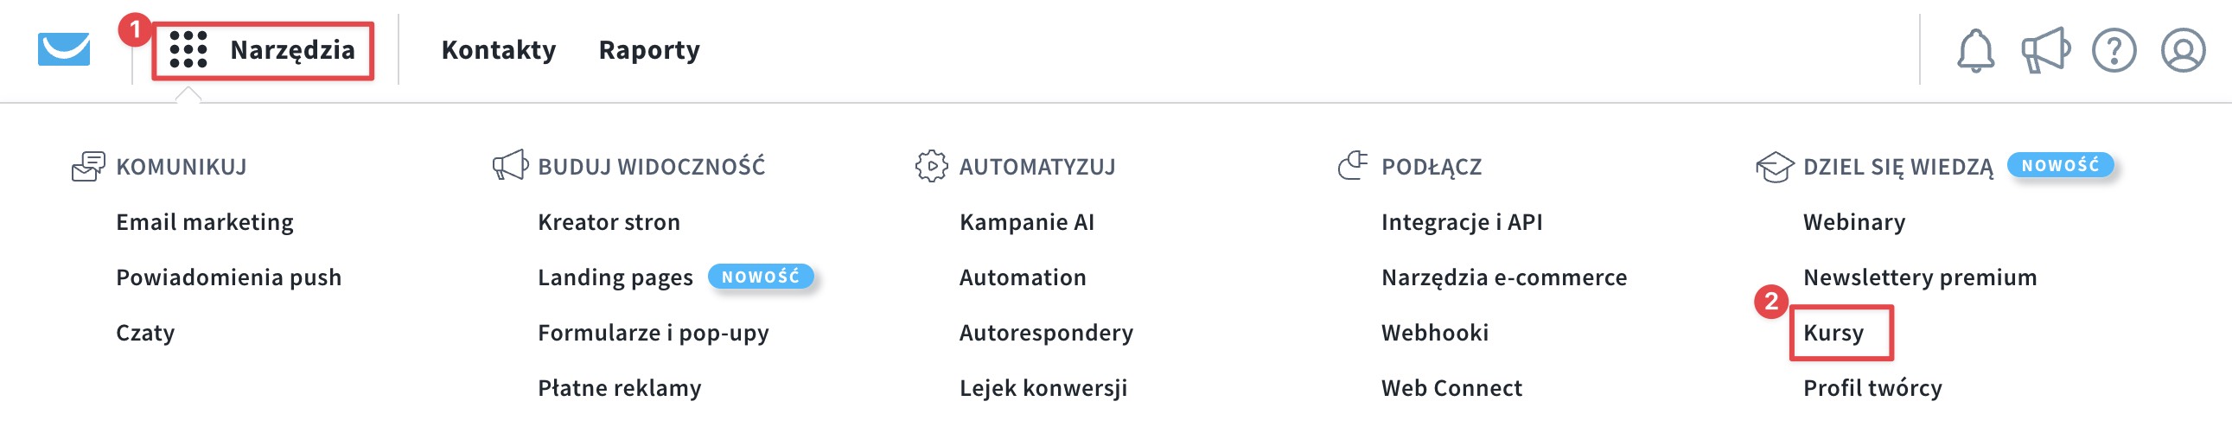
Task: Open Raporty in top navigation
Action: pyautogui.click(x=649, y=50)
